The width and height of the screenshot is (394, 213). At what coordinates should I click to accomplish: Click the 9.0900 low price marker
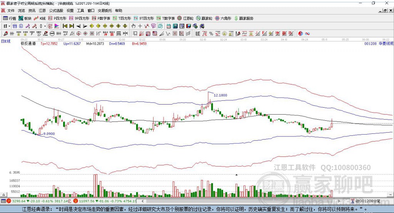(x=49, y=134)
